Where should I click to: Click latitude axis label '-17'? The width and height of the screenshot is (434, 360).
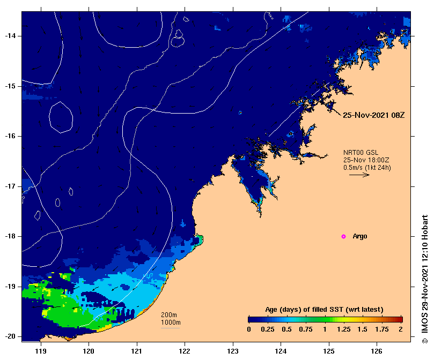pos(11,186)
